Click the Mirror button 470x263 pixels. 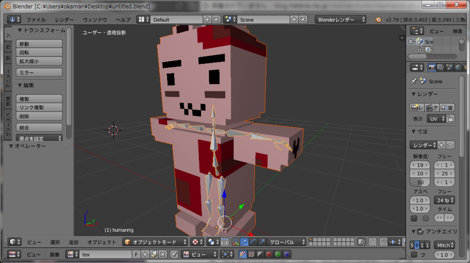pos(39,73)
